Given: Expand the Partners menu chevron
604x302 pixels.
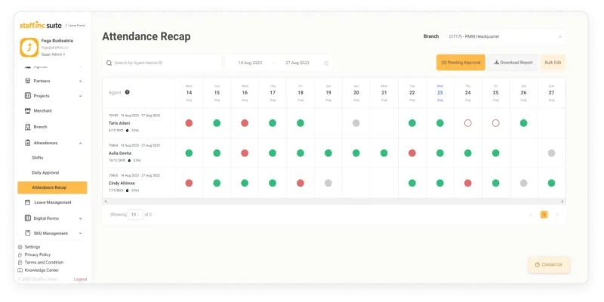Looking at the screenshot, I should (81, 82).
